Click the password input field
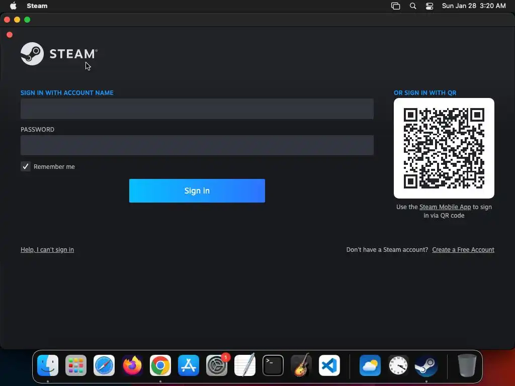Image resolution: width=515 pixels, height=386 pixels. coord(197,145)
